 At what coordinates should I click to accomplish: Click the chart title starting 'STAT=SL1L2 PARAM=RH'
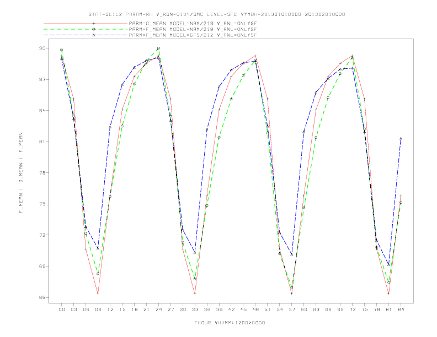(x=217, y=14)
